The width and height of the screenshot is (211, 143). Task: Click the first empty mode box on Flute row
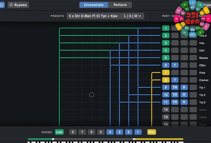(x=175, y=72)
